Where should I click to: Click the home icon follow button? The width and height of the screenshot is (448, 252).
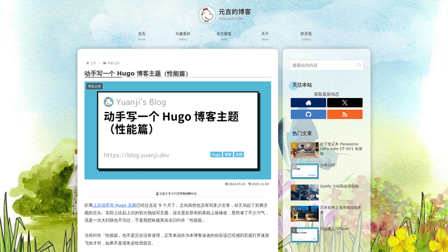(x=309, y=102)
